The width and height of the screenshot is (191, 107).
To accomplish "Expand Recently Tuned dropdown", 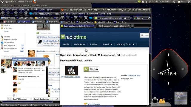I will point(126,44).
